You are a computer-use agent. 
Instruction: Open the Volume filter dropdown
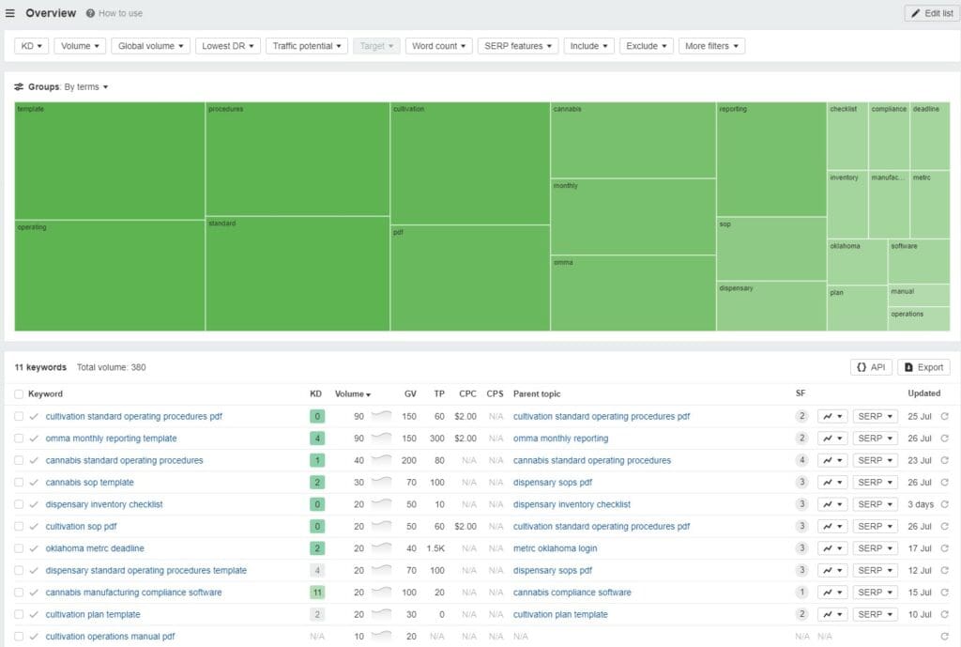point(80,46)
